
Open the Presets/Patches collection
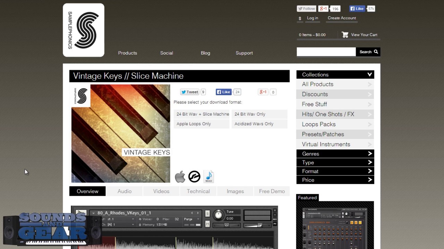(x=335, y=135)
